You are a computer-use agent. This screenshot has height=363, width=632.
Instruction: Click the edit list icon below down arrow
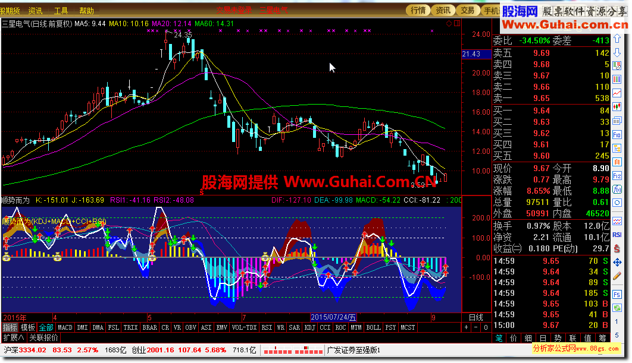pos(617,65)
